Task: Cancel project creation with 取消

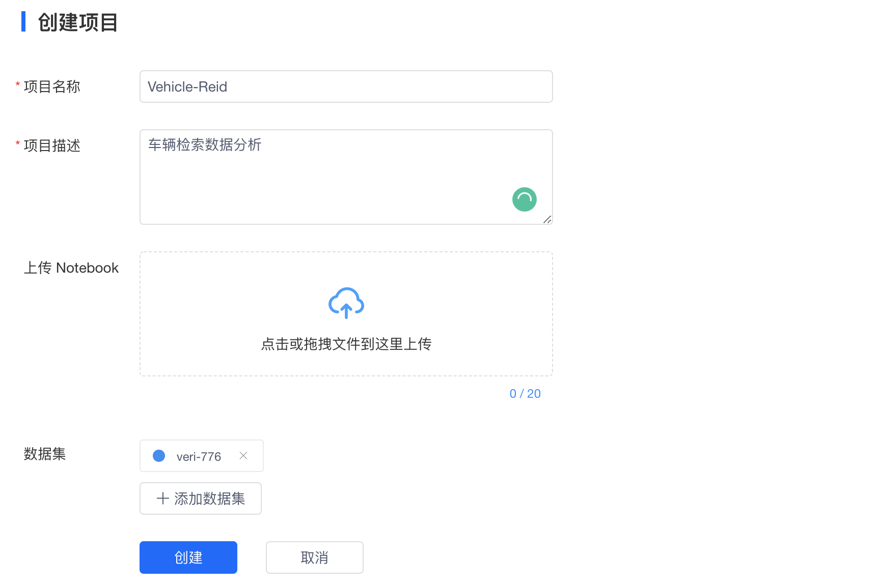Action: tap(314, 557)
